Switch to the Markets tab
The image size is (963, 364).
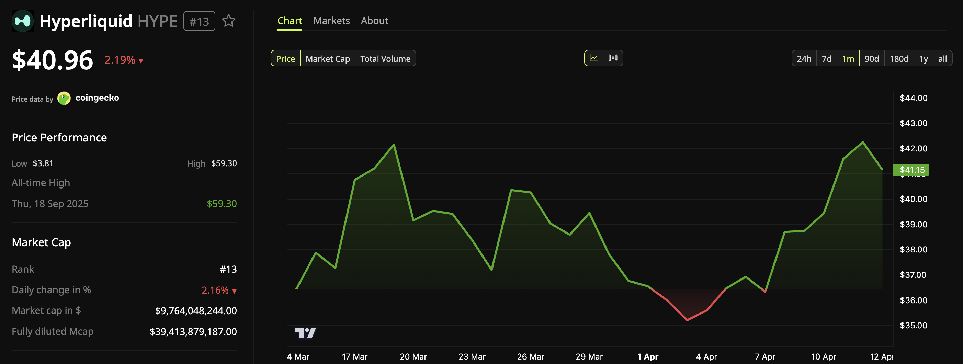tap(331, 21)
